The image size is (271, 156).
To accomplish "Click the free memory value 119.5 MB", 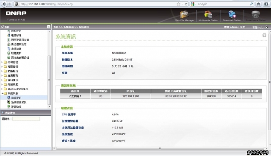I will 117,128.
